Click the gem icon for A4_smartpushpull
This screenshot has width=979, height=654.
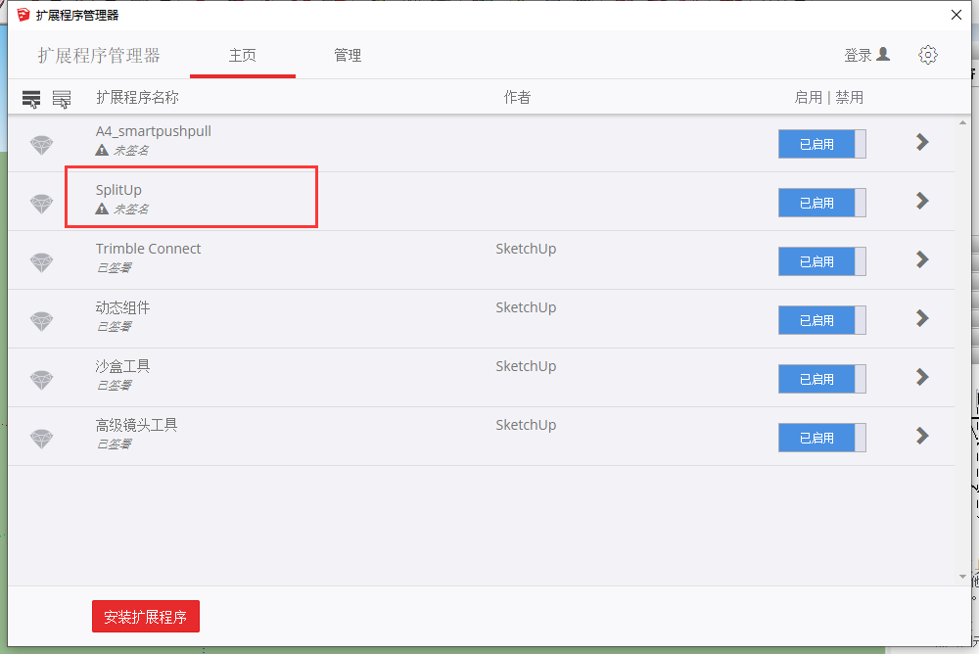point(42,145)
